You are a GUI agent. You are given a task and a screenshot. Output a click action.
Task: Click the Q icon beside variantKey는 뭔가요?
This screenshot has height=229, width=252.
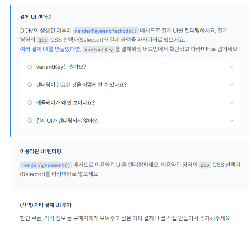[x=30, y=67]
